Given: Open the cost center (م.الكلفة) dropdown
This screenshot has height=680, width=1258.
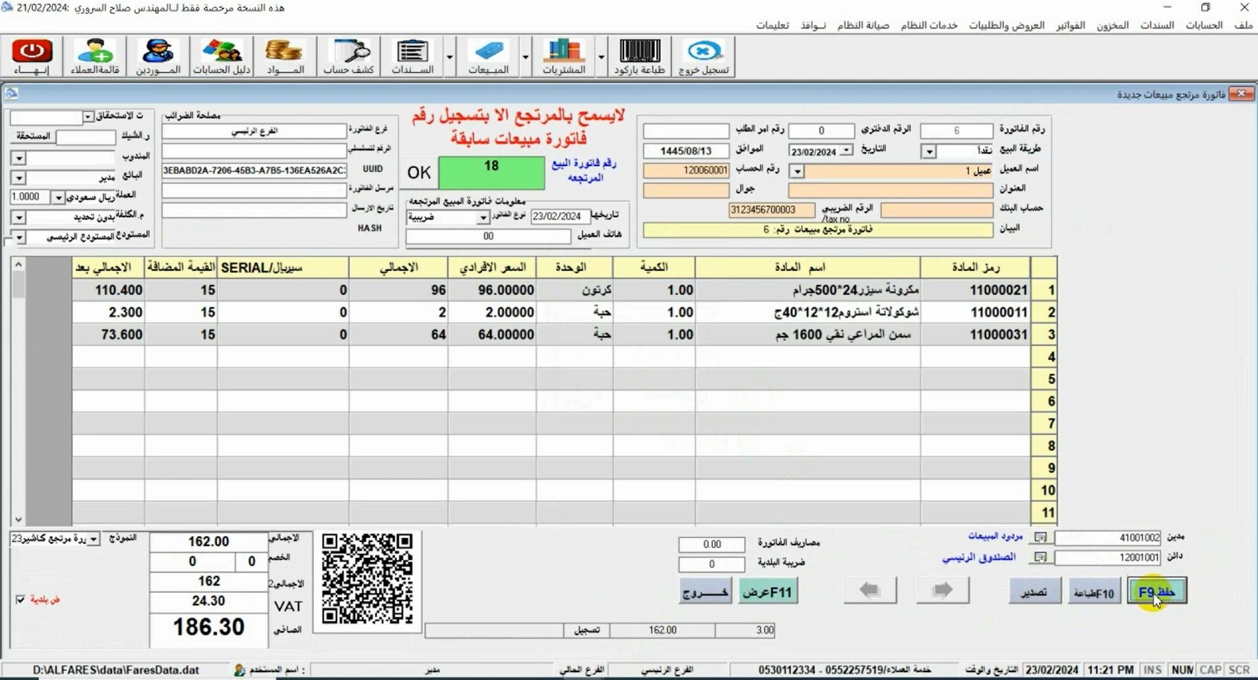Looking at the screenshot, I should (18, 218).
